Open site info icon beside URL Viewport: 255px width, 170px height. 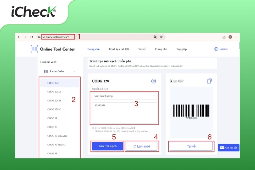coord(39,37)
